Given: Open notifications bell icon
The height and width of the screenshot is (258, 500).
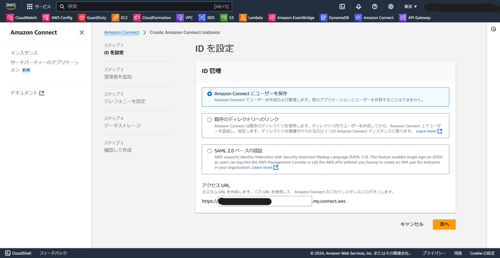Looking at the screenshot, I should click(x=358, y=6).
